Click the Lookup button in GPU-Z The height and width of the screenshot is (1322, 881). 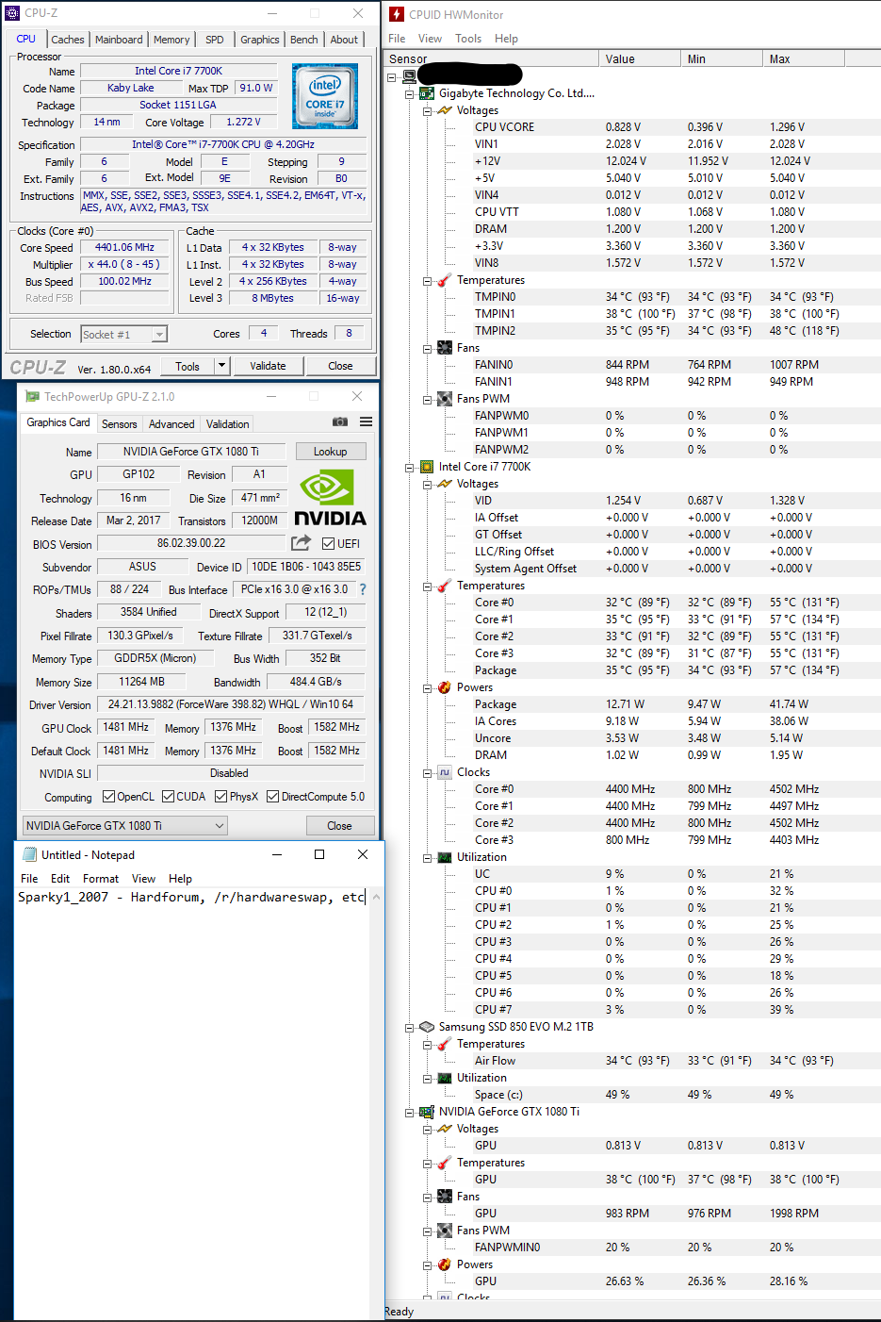click(330, 452)
